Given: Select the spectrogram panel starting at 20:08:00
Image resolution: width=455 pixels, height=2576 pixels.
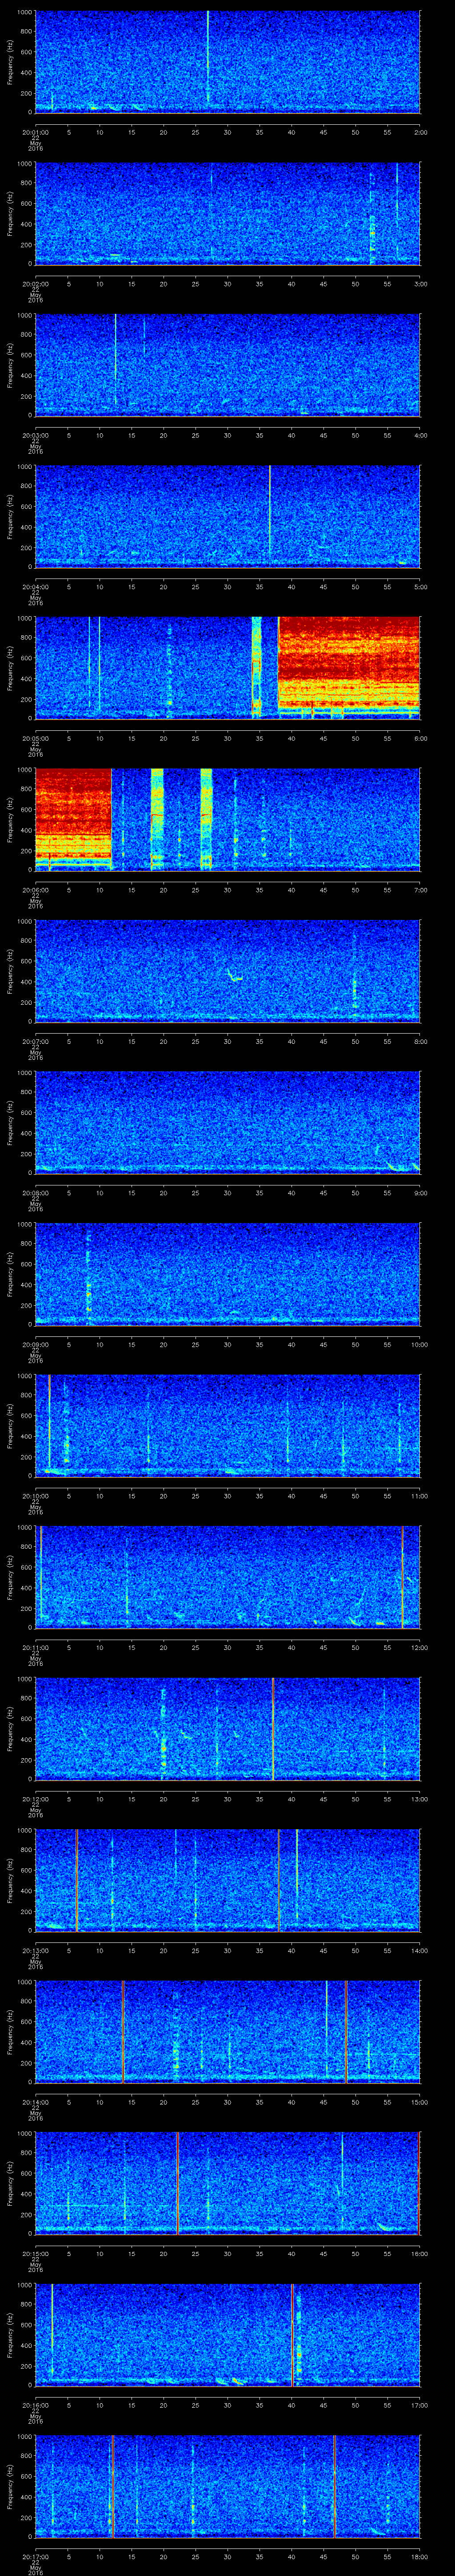Looking at the screenshot, I should [227, 1122].
